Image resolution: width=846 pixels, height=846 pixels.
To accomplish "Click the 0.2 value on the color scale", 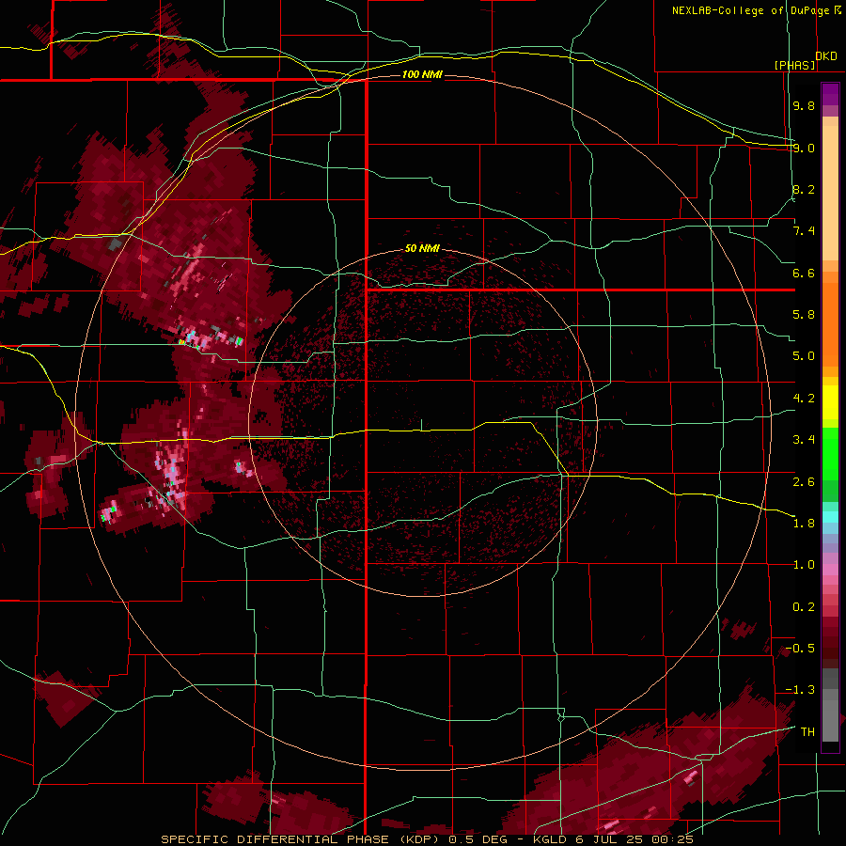I will pyautogui.click(x=804, y=607).
